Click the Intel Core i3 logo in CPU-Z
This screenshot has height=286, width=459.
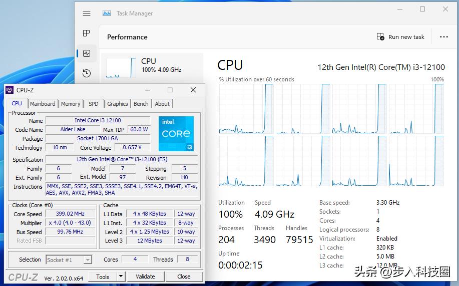[176, 134]
